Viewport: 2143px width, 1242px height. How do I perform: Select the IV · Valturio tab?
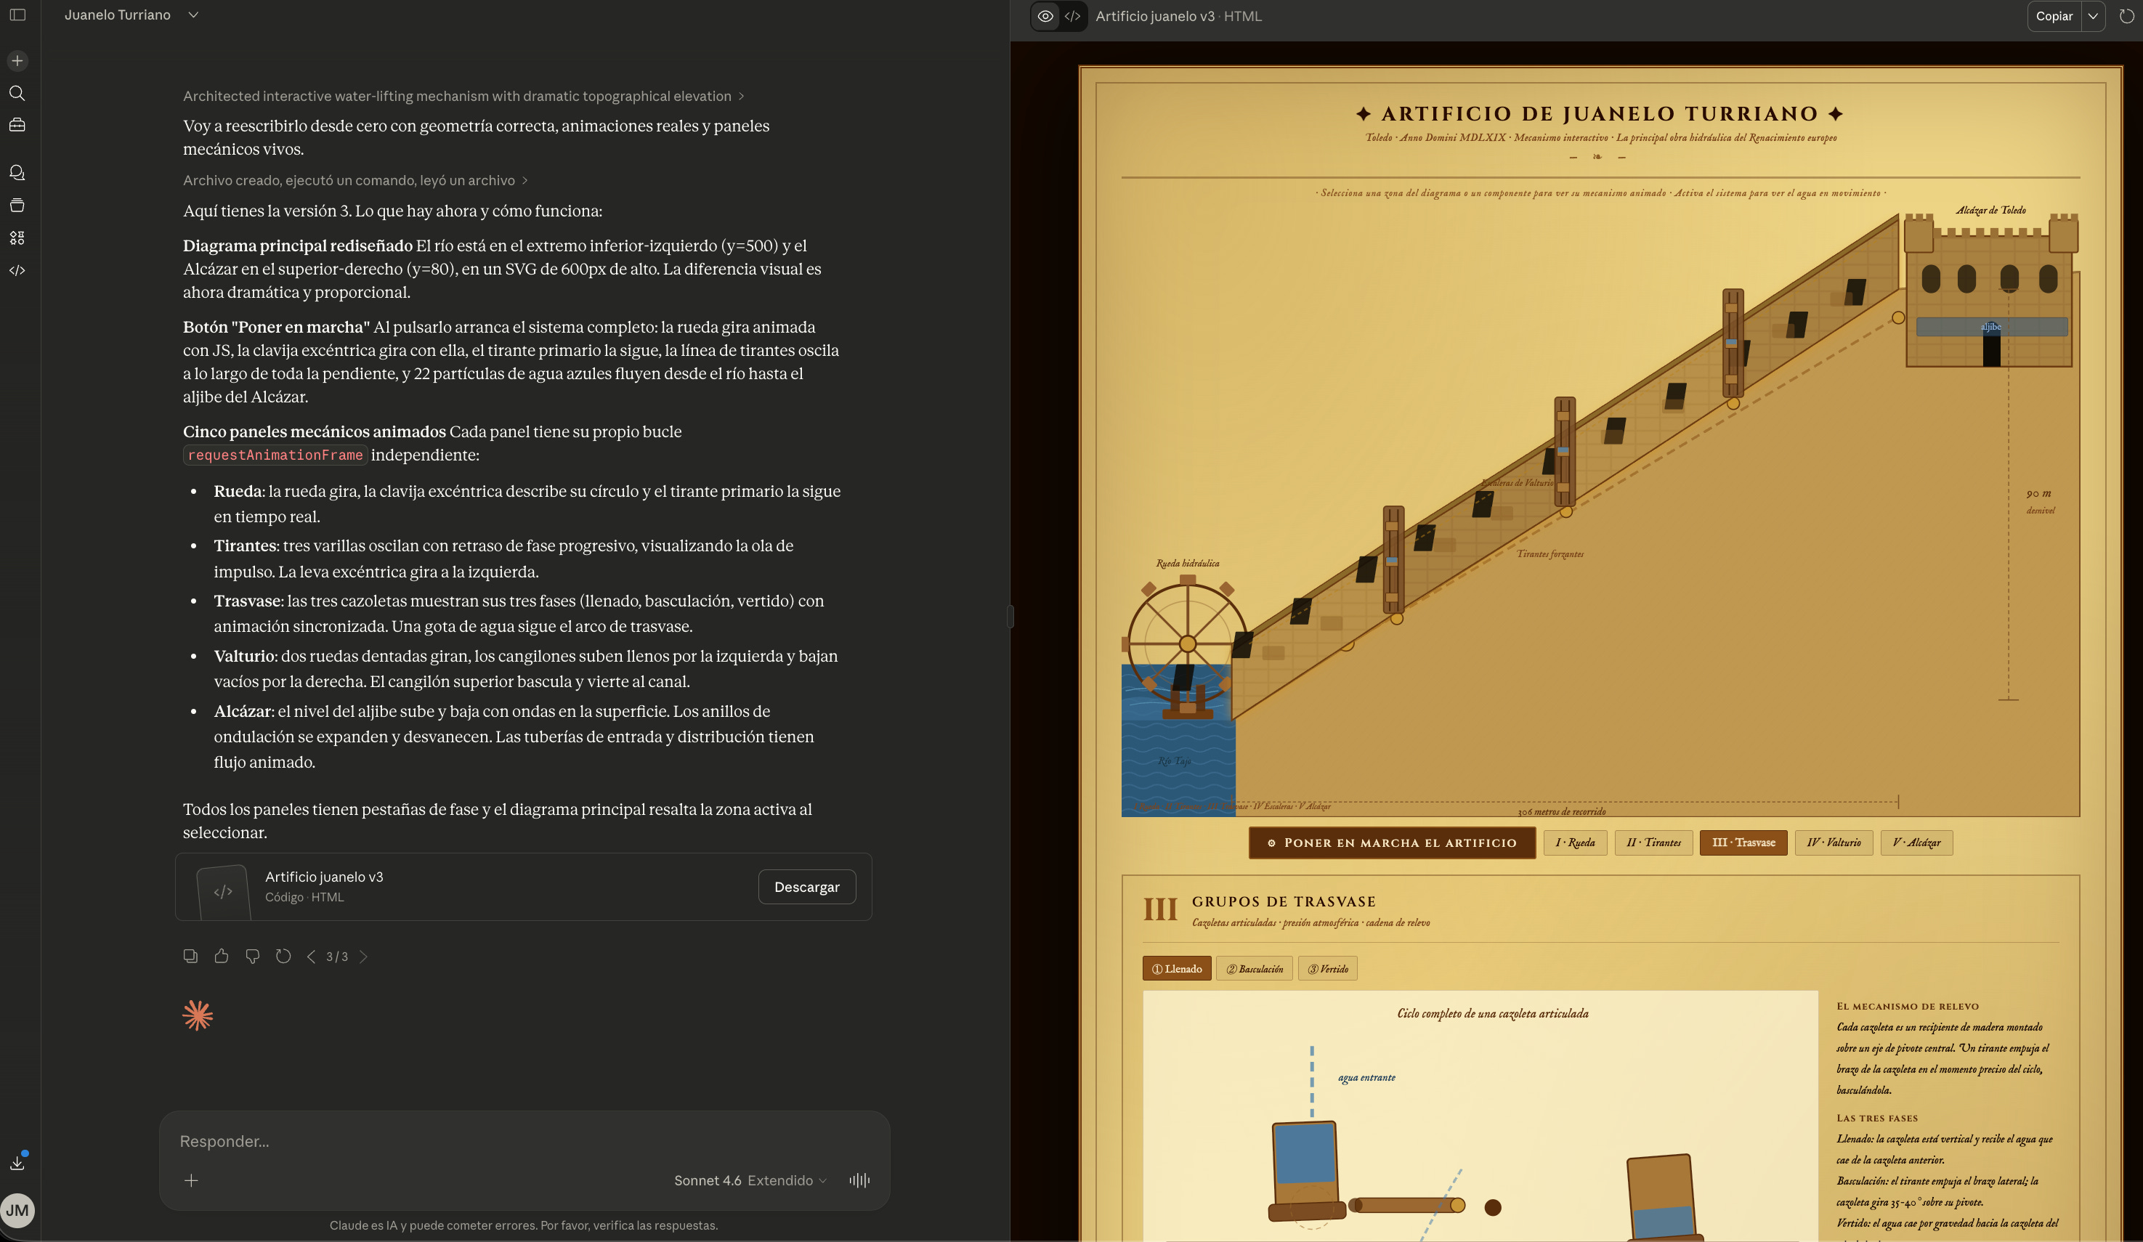[1834, 843]
